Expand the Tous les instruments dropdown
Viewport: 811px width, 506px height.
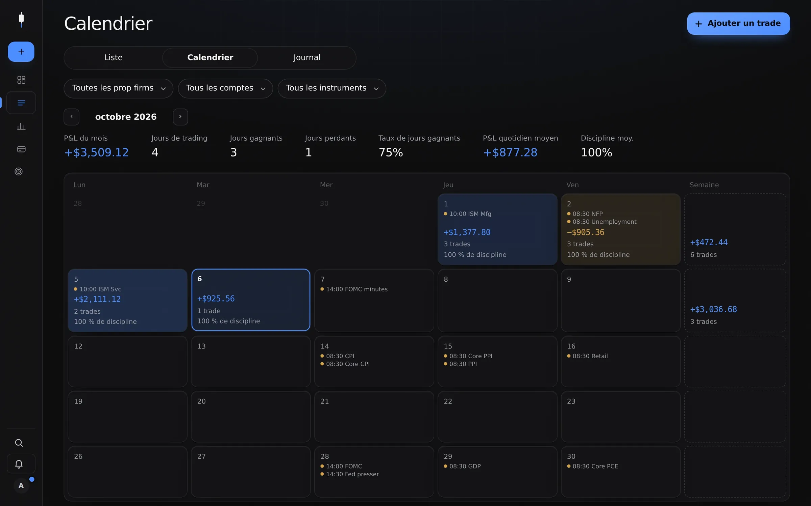[332, 88]
